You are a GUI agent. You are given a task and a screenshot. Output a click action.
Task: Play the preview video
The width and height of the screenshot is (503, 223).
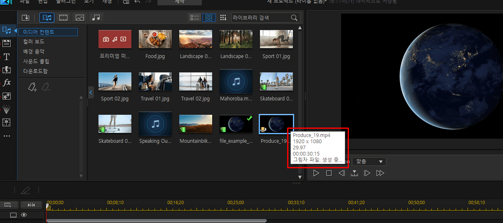point(316,173)
